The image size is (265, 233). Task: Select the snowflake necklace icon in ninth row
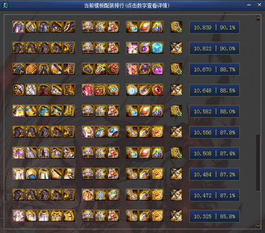100,195
